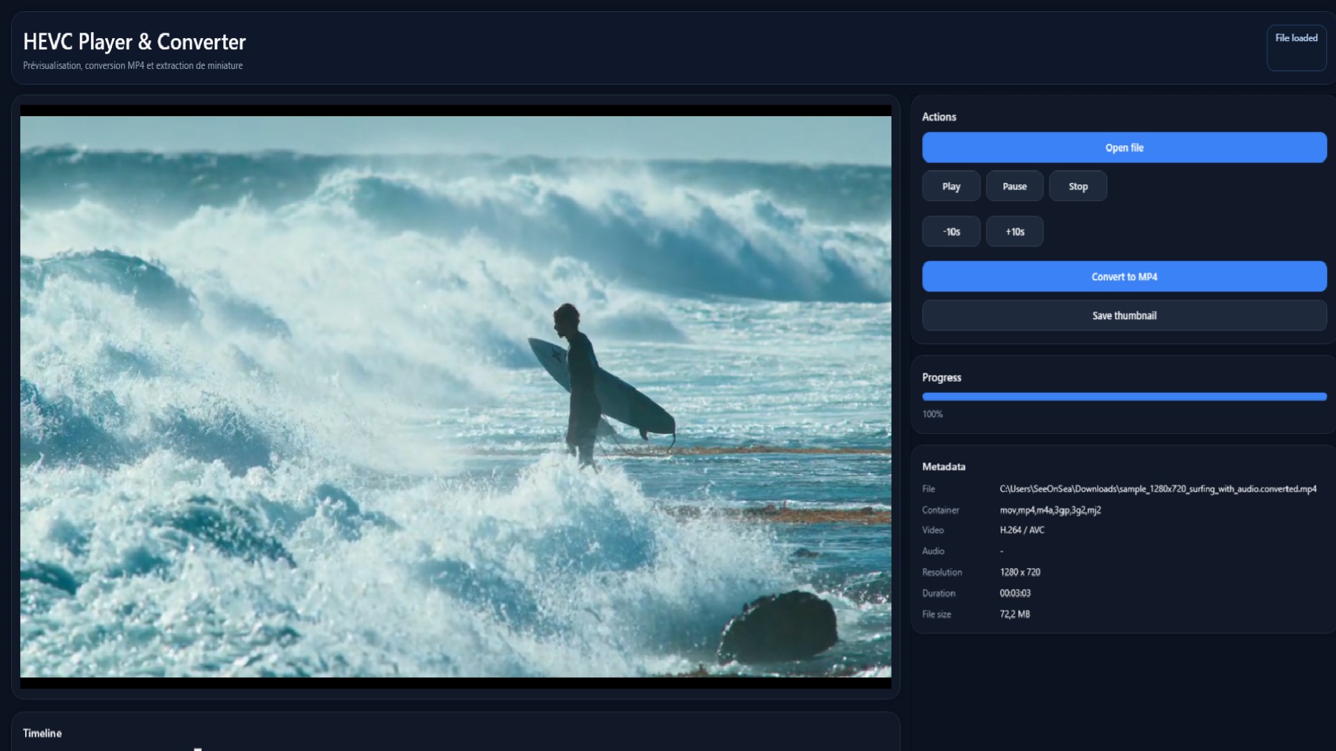1336x751 pixels.
Task: Click the blue conversion progress bar
Action: 1124,396
